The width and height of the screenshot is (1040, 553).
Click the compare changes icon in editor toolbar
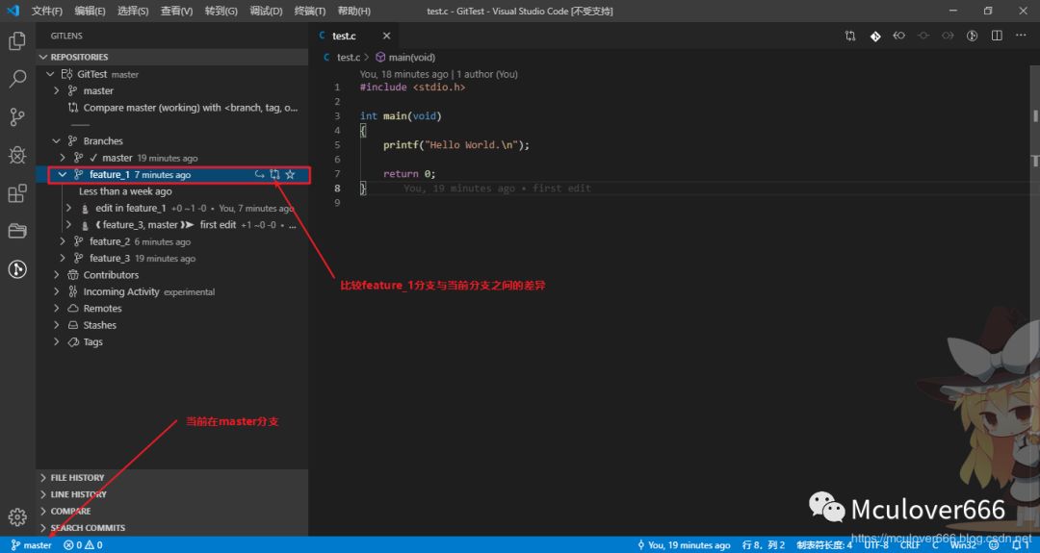click(x=850, y=36)
